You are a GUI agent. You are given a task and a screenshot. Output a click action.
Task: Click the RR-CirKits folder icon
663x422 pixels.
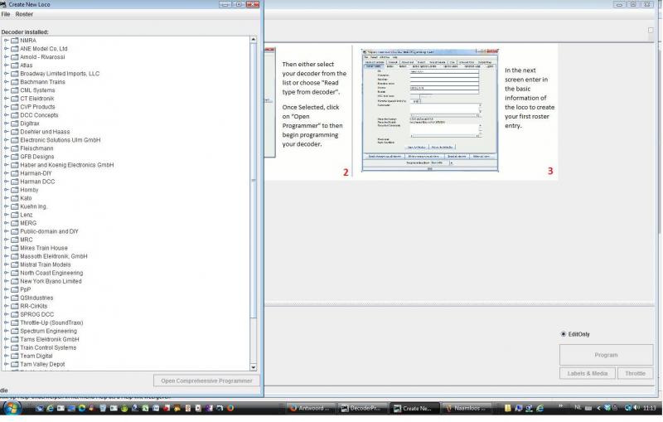coord(15,306)
